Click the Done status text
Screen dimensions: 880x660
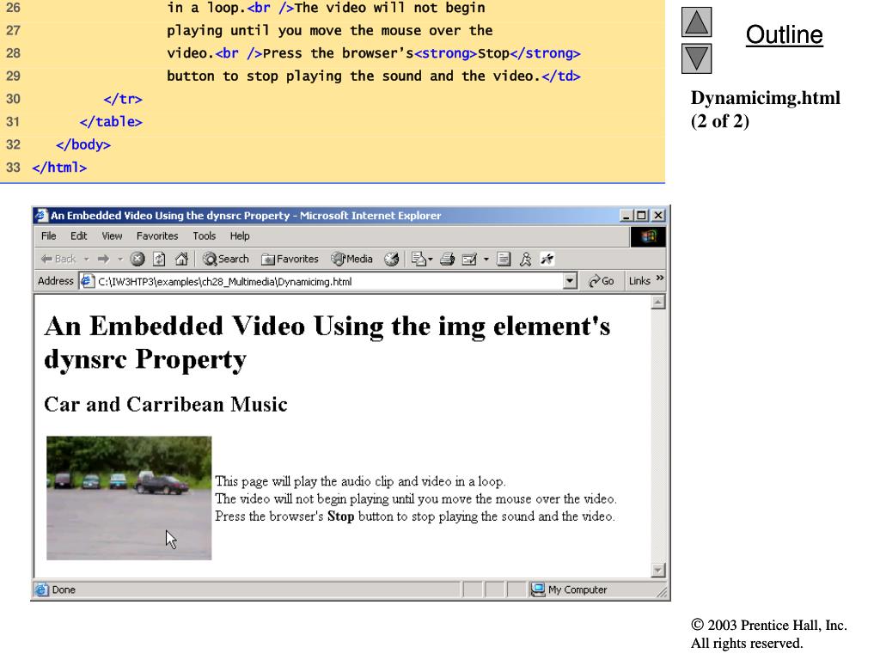tap(64, 590)
